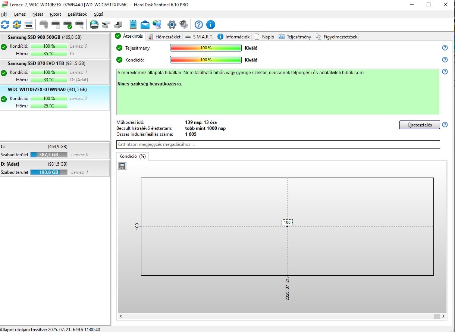Click the save floppy icon above the chart
Screen dimensions: 455x332
pos(122,166)
